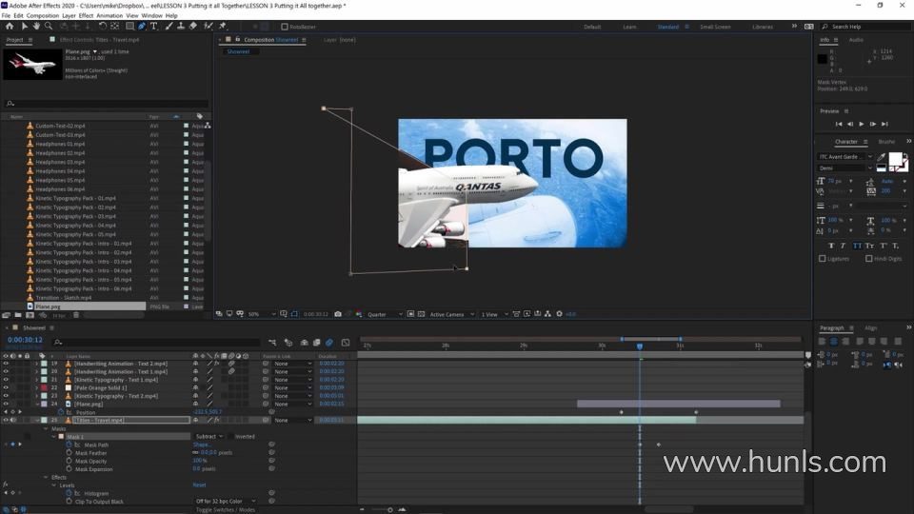The width and height of the screenshot is (914, 514).
Task: Enable the RotoBezier checkbox
Action: click(x=285, y=27)
